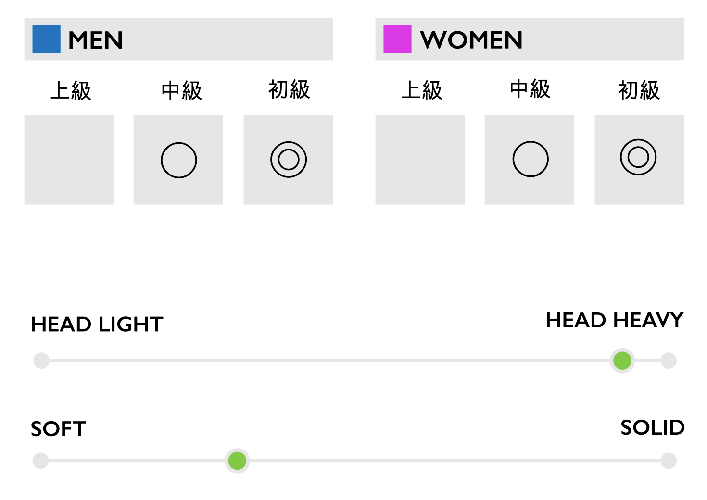Select the double circle under MEN 初級
707x500 pixels.
click(x=289, y=160)
